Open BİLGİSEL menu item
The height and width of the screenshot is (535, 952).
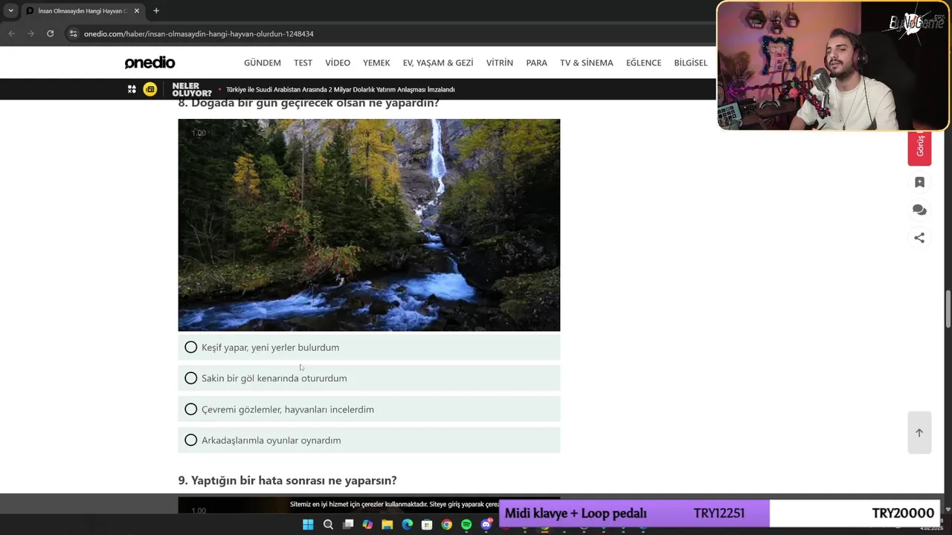pyautogui.click(x=690, y=62)
